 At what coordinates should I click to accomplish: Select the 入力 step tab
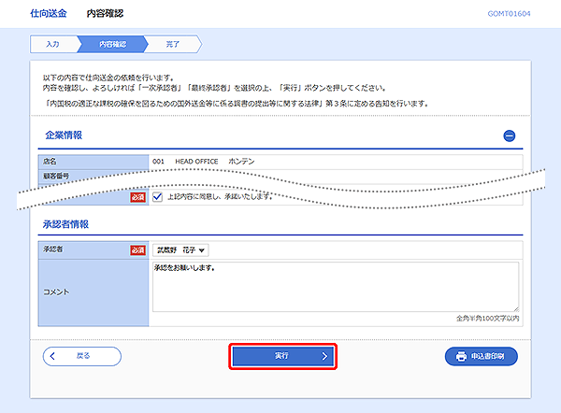52,44
